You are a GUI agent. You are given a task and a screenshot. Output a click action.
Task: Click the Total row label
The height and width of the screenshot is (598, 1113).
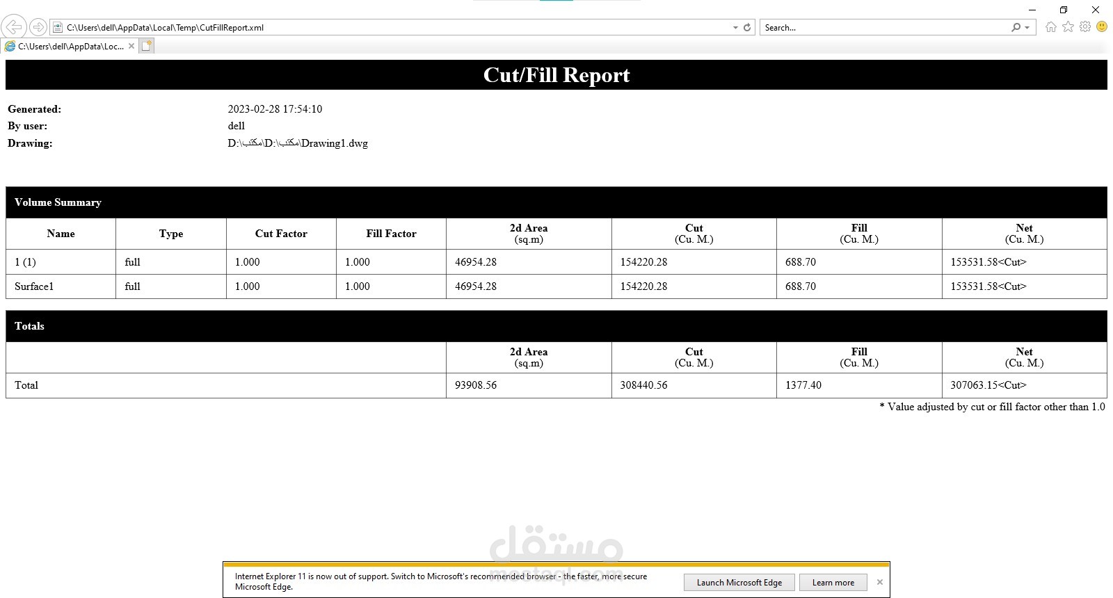pos(26,385)
